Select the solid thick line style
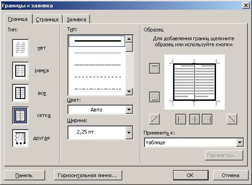252x185 pixels. [97, 41]
